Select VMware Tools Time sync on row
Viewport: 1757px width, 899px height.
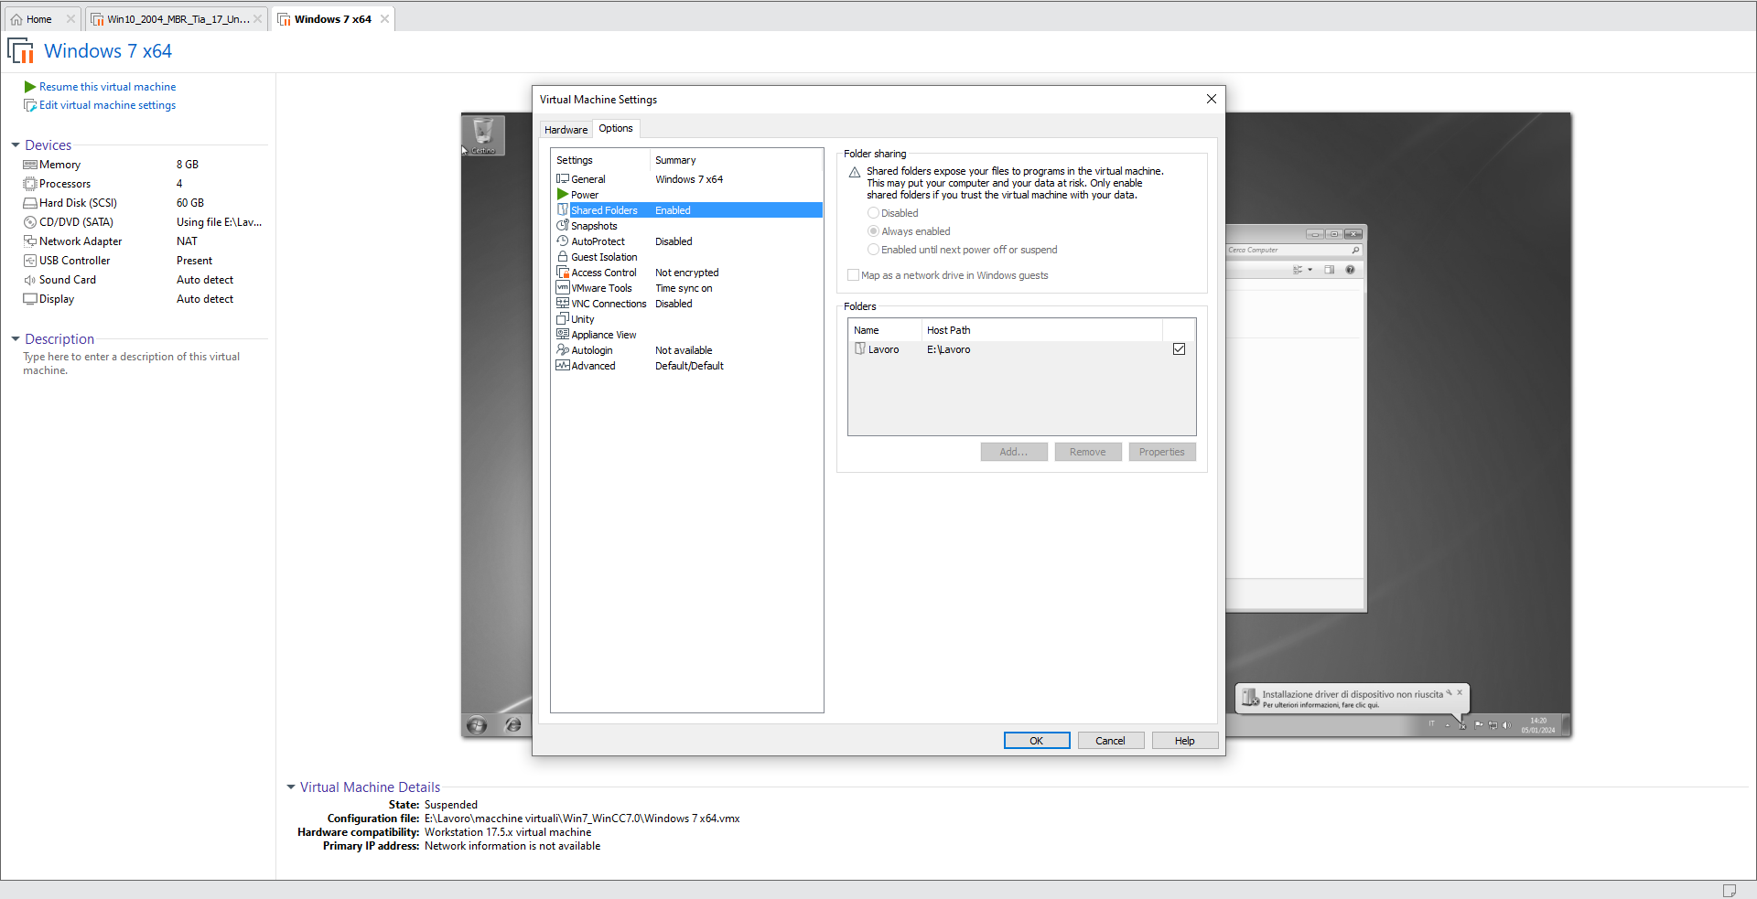687,288
